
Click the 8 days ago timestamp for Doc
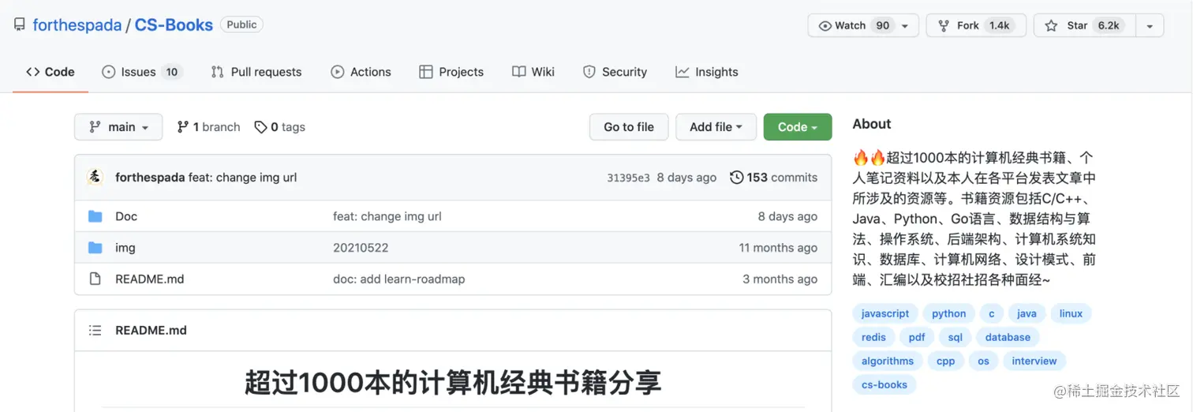(x=787, y=216)
